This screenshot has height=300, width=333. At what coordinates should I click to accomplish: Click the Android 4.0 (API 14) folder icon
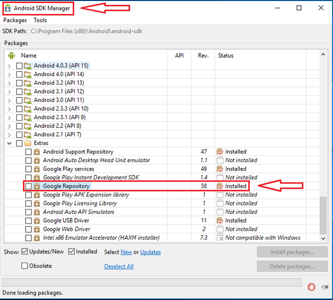pos(28,74)
